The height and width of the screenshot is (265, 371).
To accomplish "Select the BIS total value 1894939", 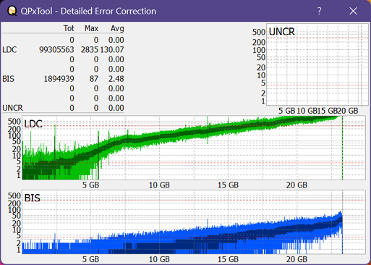I will point(59,79).
